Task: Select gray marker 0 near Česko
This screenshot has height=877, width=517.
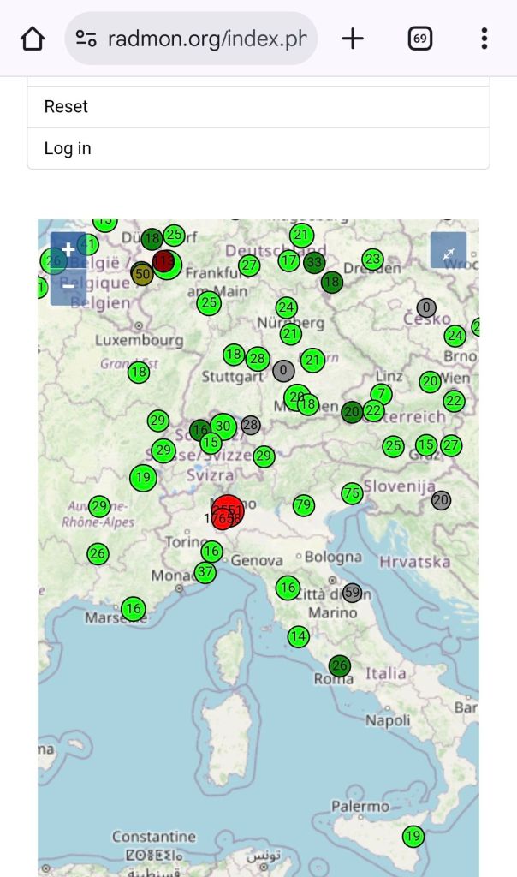Action: 426,307
